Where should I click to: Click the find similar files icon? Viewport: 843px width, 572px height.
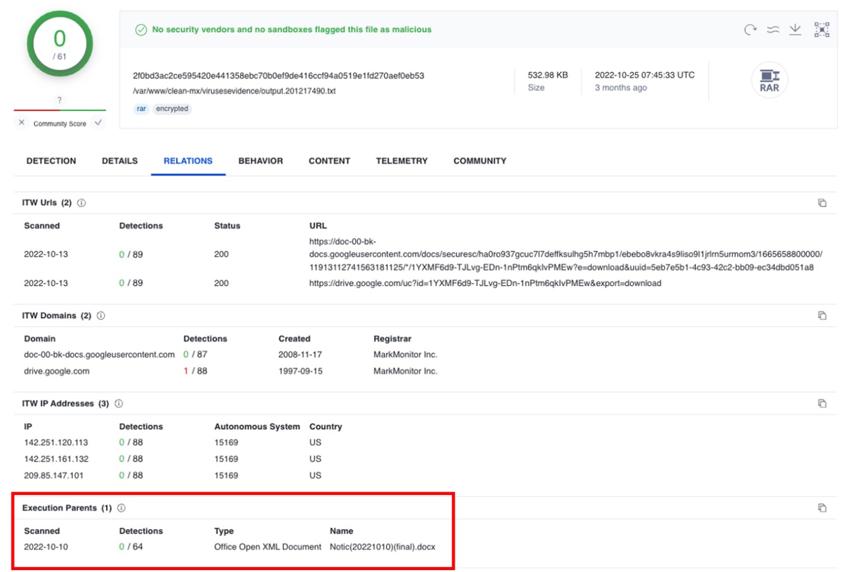[x=773, y=30]
